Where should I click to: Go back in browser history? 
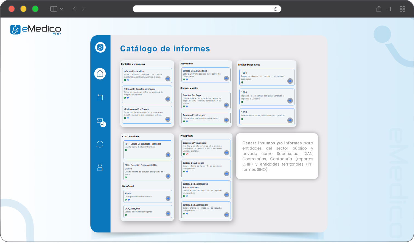pyautogui.click(x=74, y=9)
